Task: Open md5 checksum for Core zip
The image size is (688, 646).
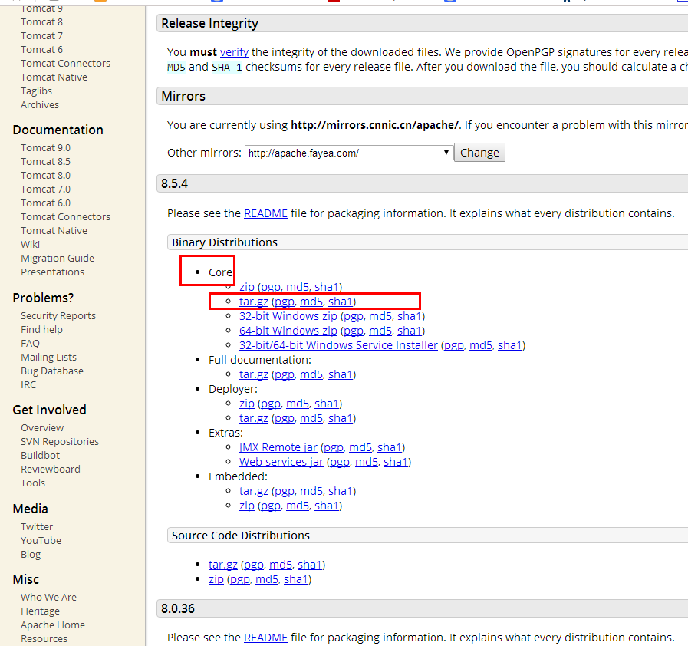Action: pyautogui.click(x=298, y=287)
